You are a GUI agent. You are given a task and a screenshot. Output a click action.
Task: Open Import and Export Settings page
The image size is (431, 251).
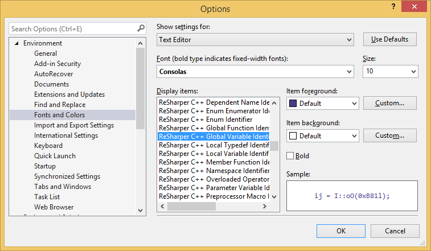tap(74, 125)
